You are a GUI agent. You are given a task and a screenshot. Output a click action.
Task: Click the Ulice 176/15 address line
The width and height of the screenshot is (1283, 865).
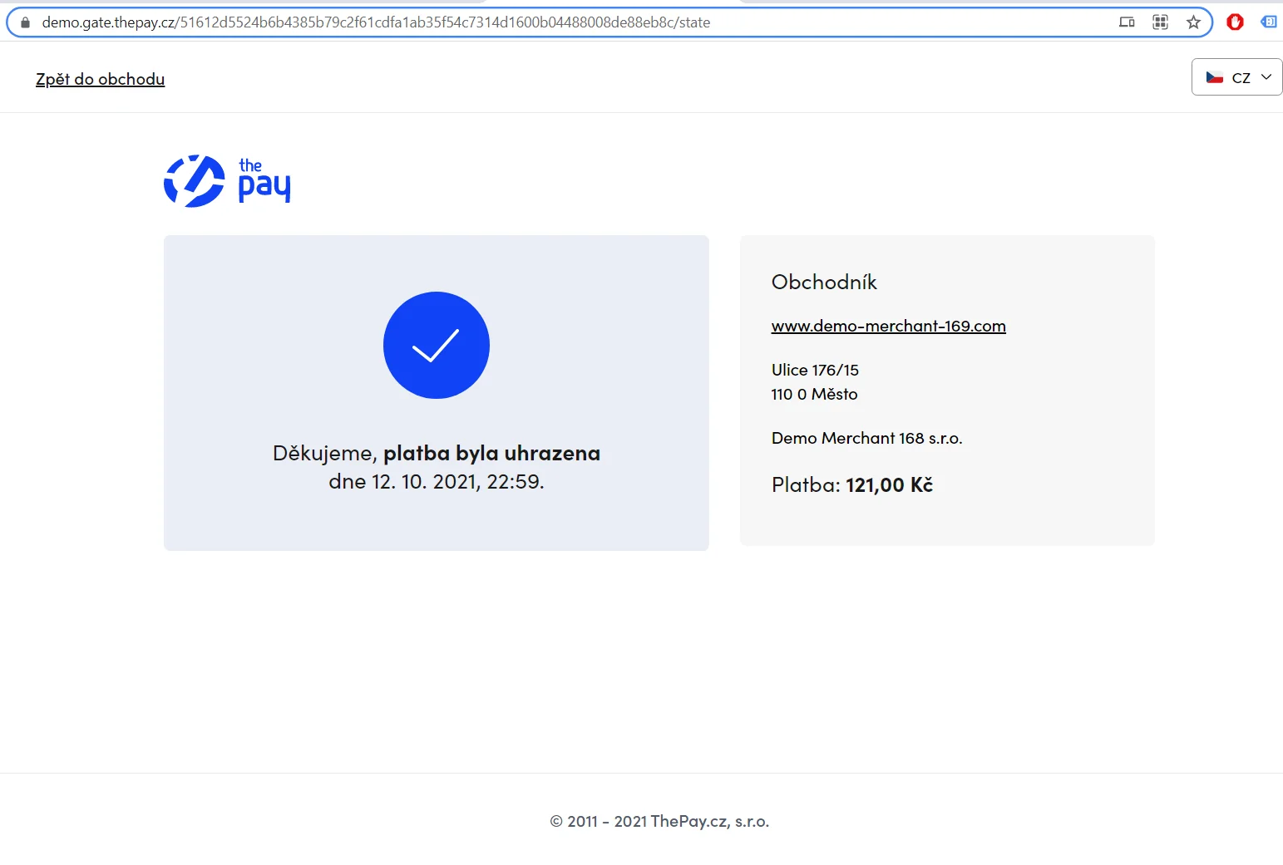[x=815, y=370]
